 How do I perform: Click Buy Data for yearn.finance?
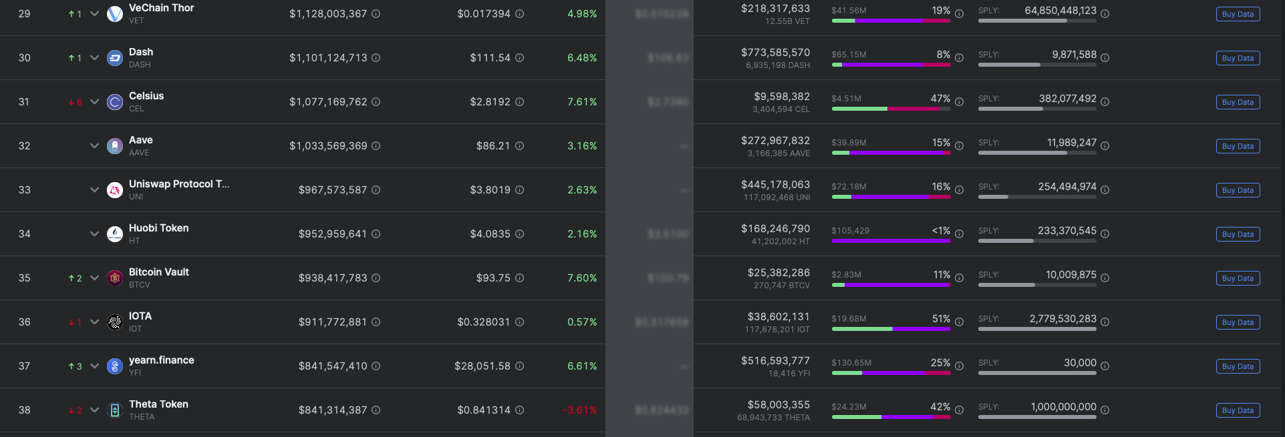click(x=1238, y=366)
